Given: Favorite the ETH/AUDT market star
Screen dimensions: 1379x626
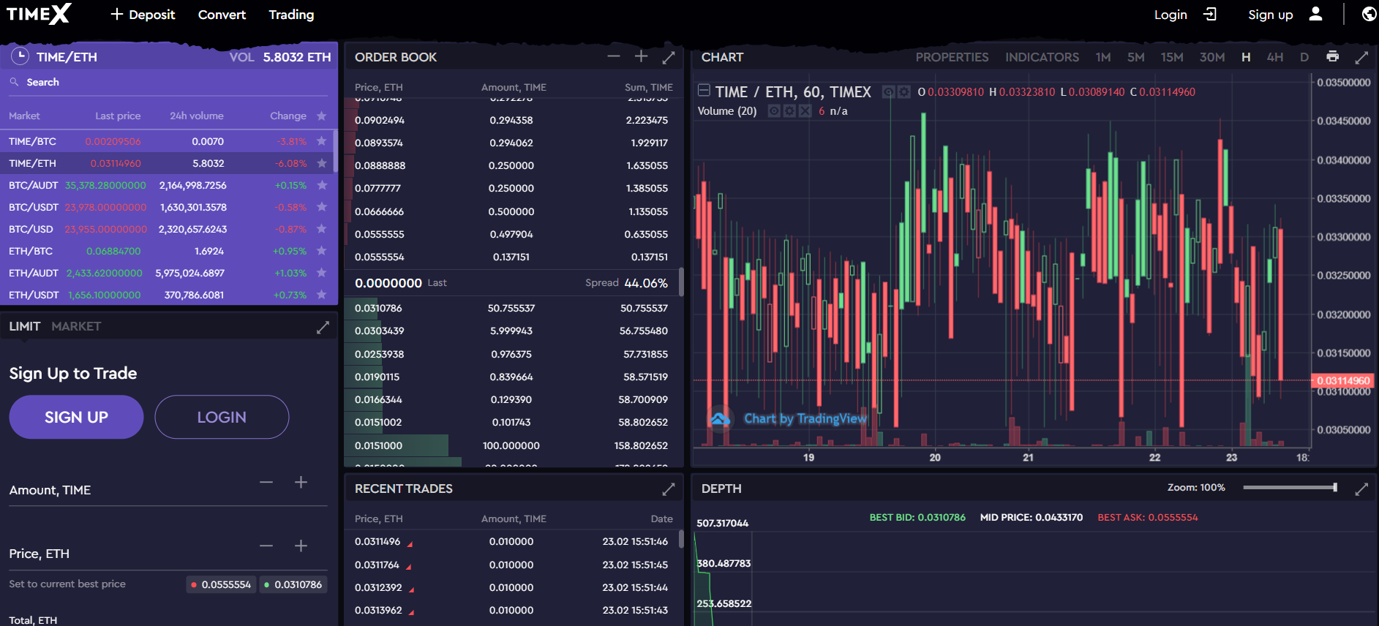Looking at the screenshot, I should point(321,273).
